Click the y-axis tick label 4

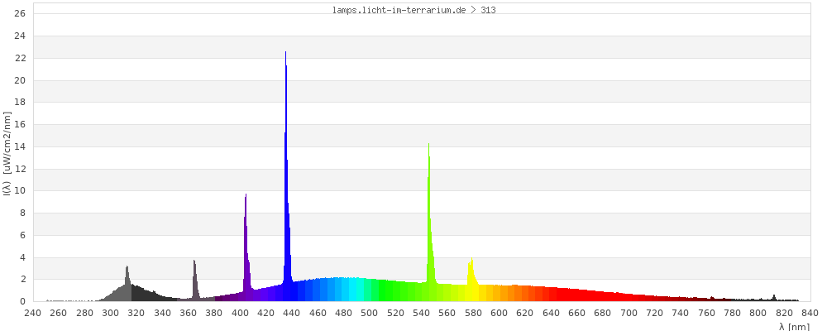tap(23, 257)
